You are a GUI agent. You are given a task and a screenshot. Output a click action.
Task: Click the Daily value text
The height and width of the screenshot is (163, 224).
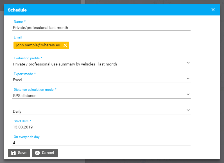(x=17, y=111)
